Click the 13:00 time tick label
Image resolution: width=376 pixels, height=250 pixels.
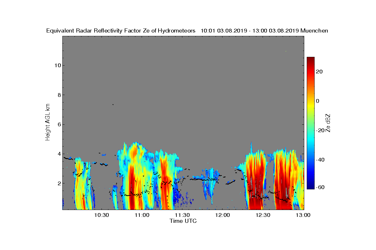[303, 215]
